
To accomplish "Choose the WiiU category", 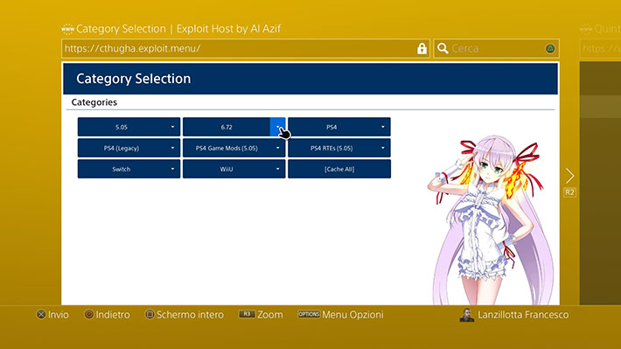I will click(227, 169).
